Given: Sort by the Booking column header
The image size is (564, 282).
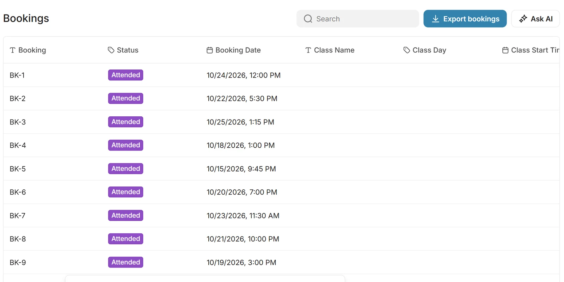Looking at the screenshot, I should click(32, 50).
